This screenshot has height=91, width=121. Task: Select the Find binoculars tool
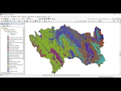click(36, 21)
